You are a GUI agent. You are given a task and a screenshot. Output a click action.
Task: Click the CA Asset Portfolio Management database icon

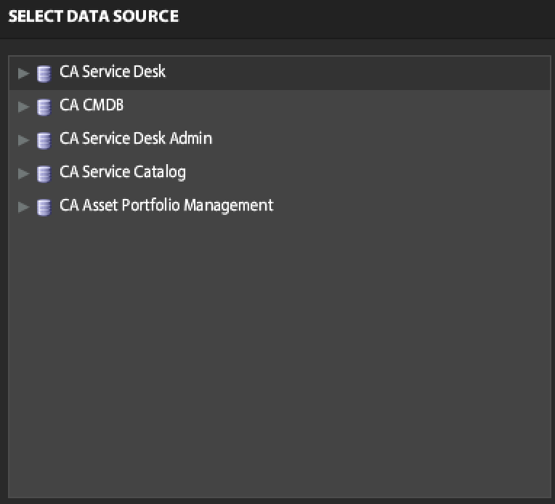point(44,207)
